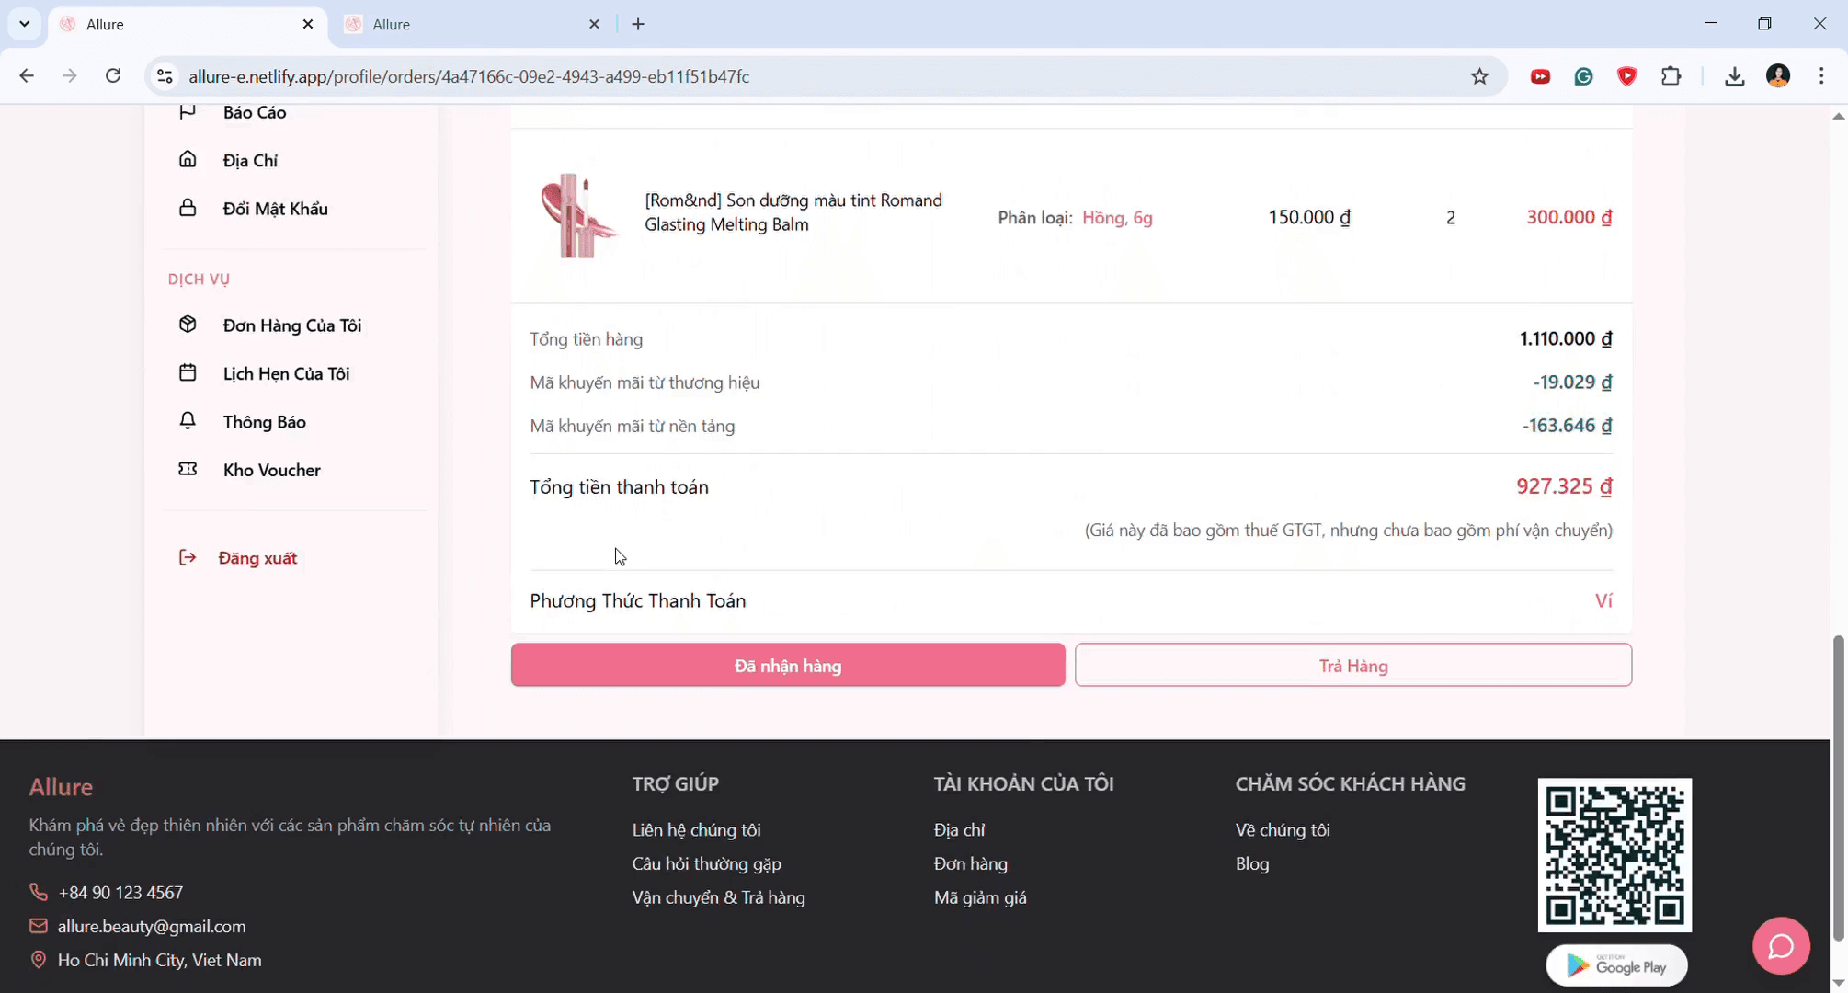
Task: Switch to the second Allure tab
Action: 469,25
